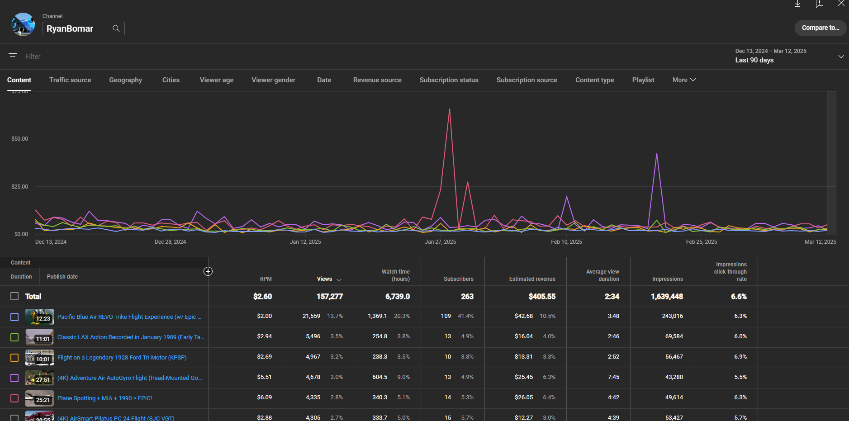Sort table by Subscribers column
Image resolution: width=849 pixels, height=421 pixels.
(x=459, y=279)
